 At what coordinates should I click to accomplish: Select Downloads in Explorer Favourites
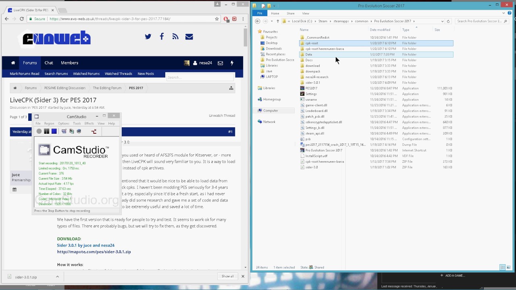pos(274,49)
